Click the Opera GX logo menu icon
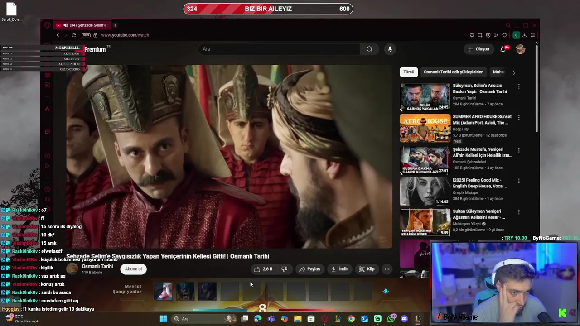Screen dimensions: 580x326 pyautogui.click(x=48, y=25)
